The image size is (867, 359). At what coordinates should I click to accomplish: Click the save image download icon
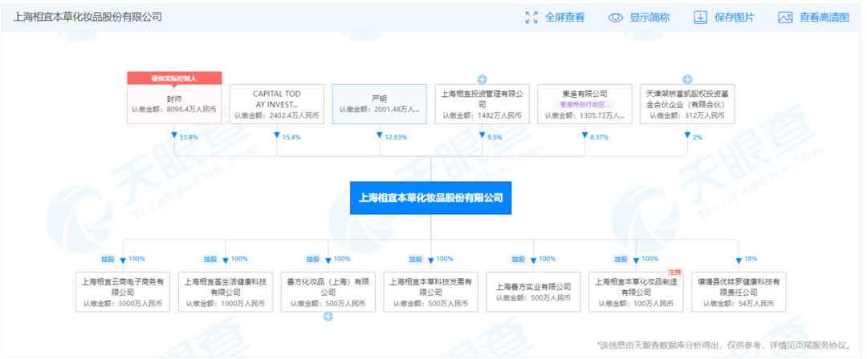click(701, 17)
